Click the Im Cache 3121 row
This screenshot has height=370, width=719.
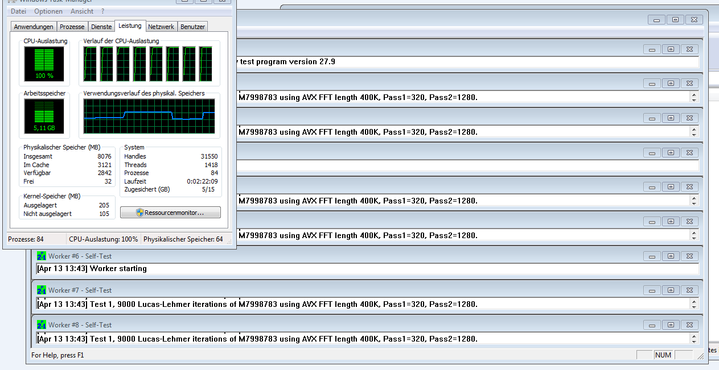(67, 165)
